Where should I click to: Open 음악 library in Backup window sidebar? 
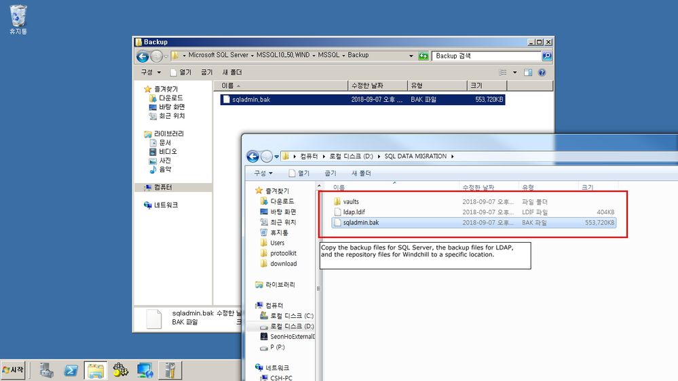click(160, 169)
